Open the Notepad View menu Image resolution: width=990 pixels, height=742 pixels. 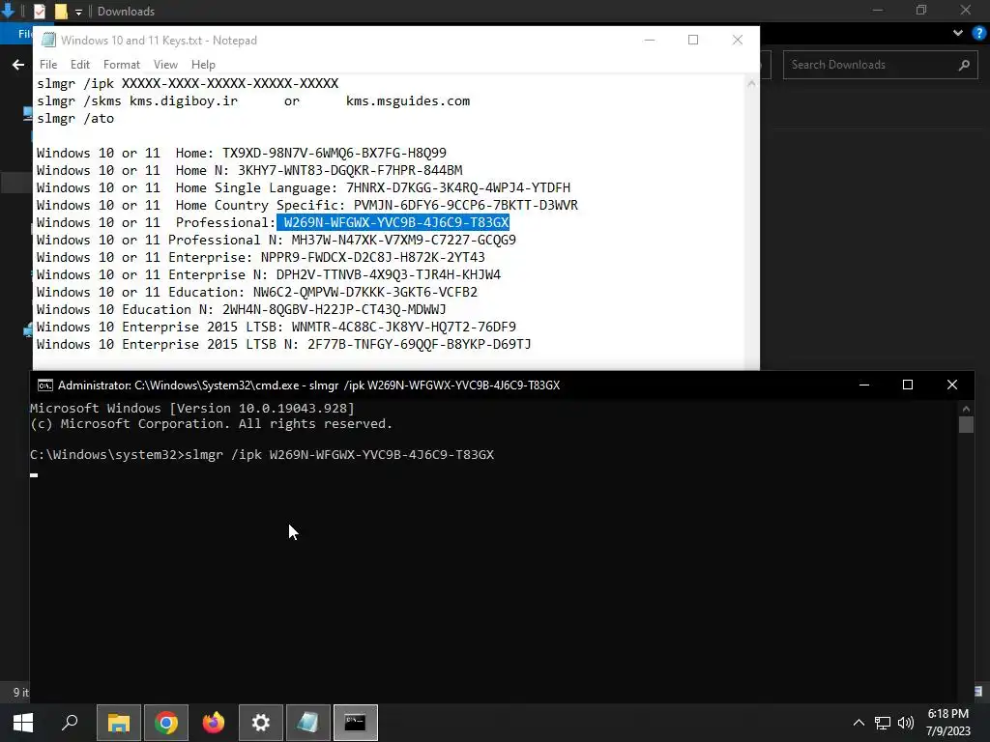click(165, 65)
